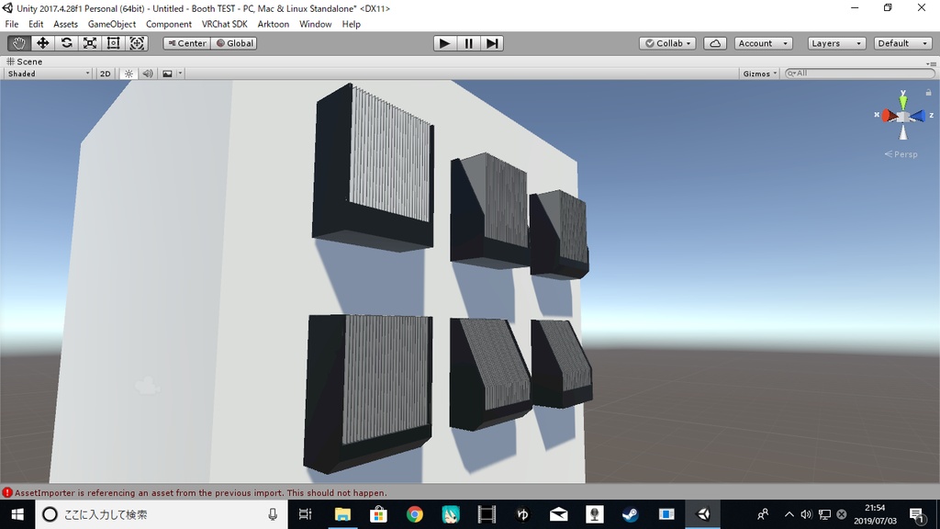940x529 pixels.
Task: Open clock showing 21:54
Action: [x=875, y=514]
